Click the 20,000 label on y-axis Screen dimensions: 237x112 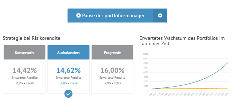point(145,54)
